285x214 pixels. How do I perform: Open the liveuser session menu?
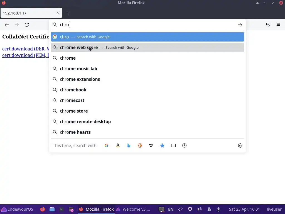[274, 209]
